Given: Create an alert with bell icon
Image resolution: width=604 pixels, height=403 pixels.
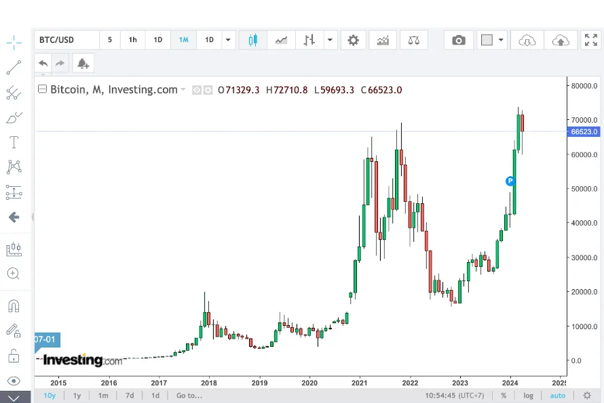Looking at the screenshot, I should 83,63.
